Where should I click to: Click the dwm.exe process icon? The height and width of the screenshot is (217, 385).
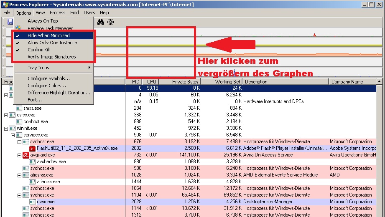[33, 202]
